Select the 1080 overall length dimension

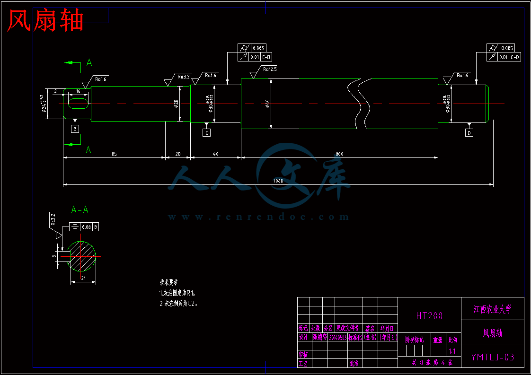tap(278, 181)
